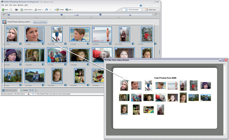
Task: Click collection tag icon under swing photo
Action: point(21,85)
